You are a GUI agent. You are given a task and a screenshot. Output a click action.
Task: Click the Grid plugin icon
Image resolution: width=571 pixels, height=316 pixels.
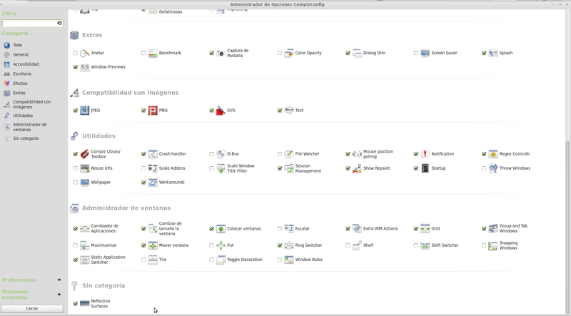pos(425,229)
